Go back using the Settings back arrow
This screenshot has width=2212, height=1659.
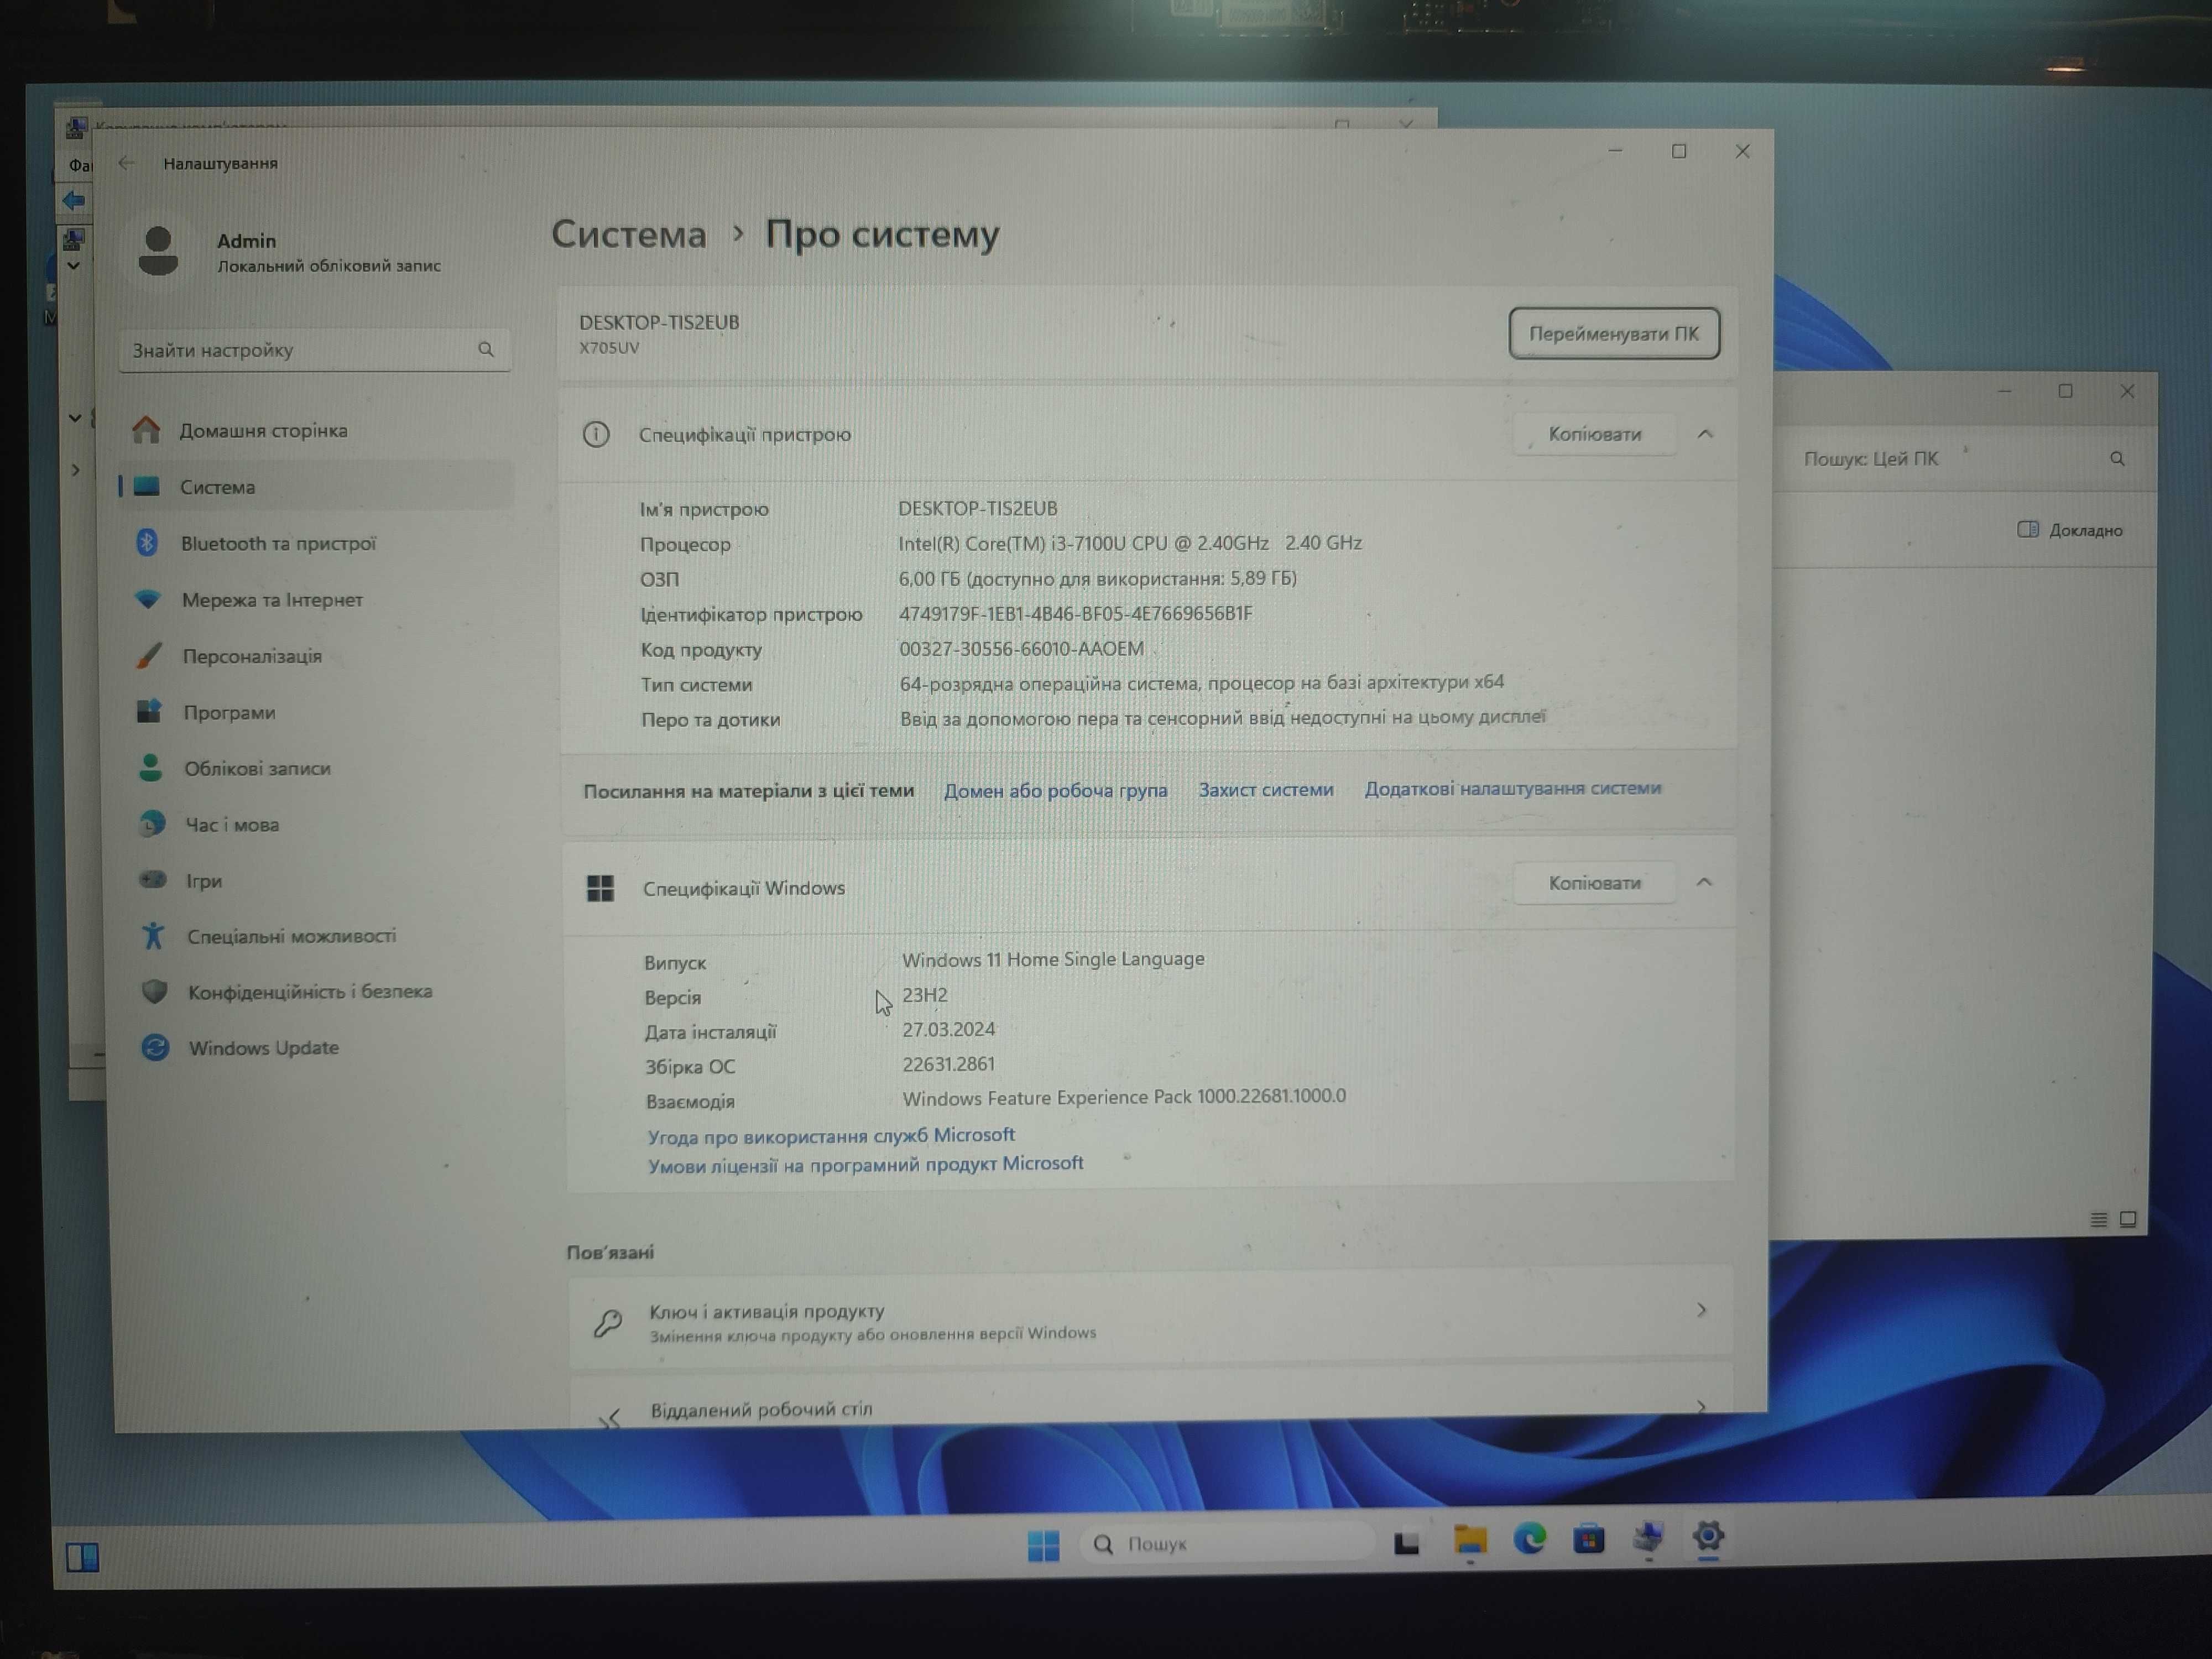126,163
